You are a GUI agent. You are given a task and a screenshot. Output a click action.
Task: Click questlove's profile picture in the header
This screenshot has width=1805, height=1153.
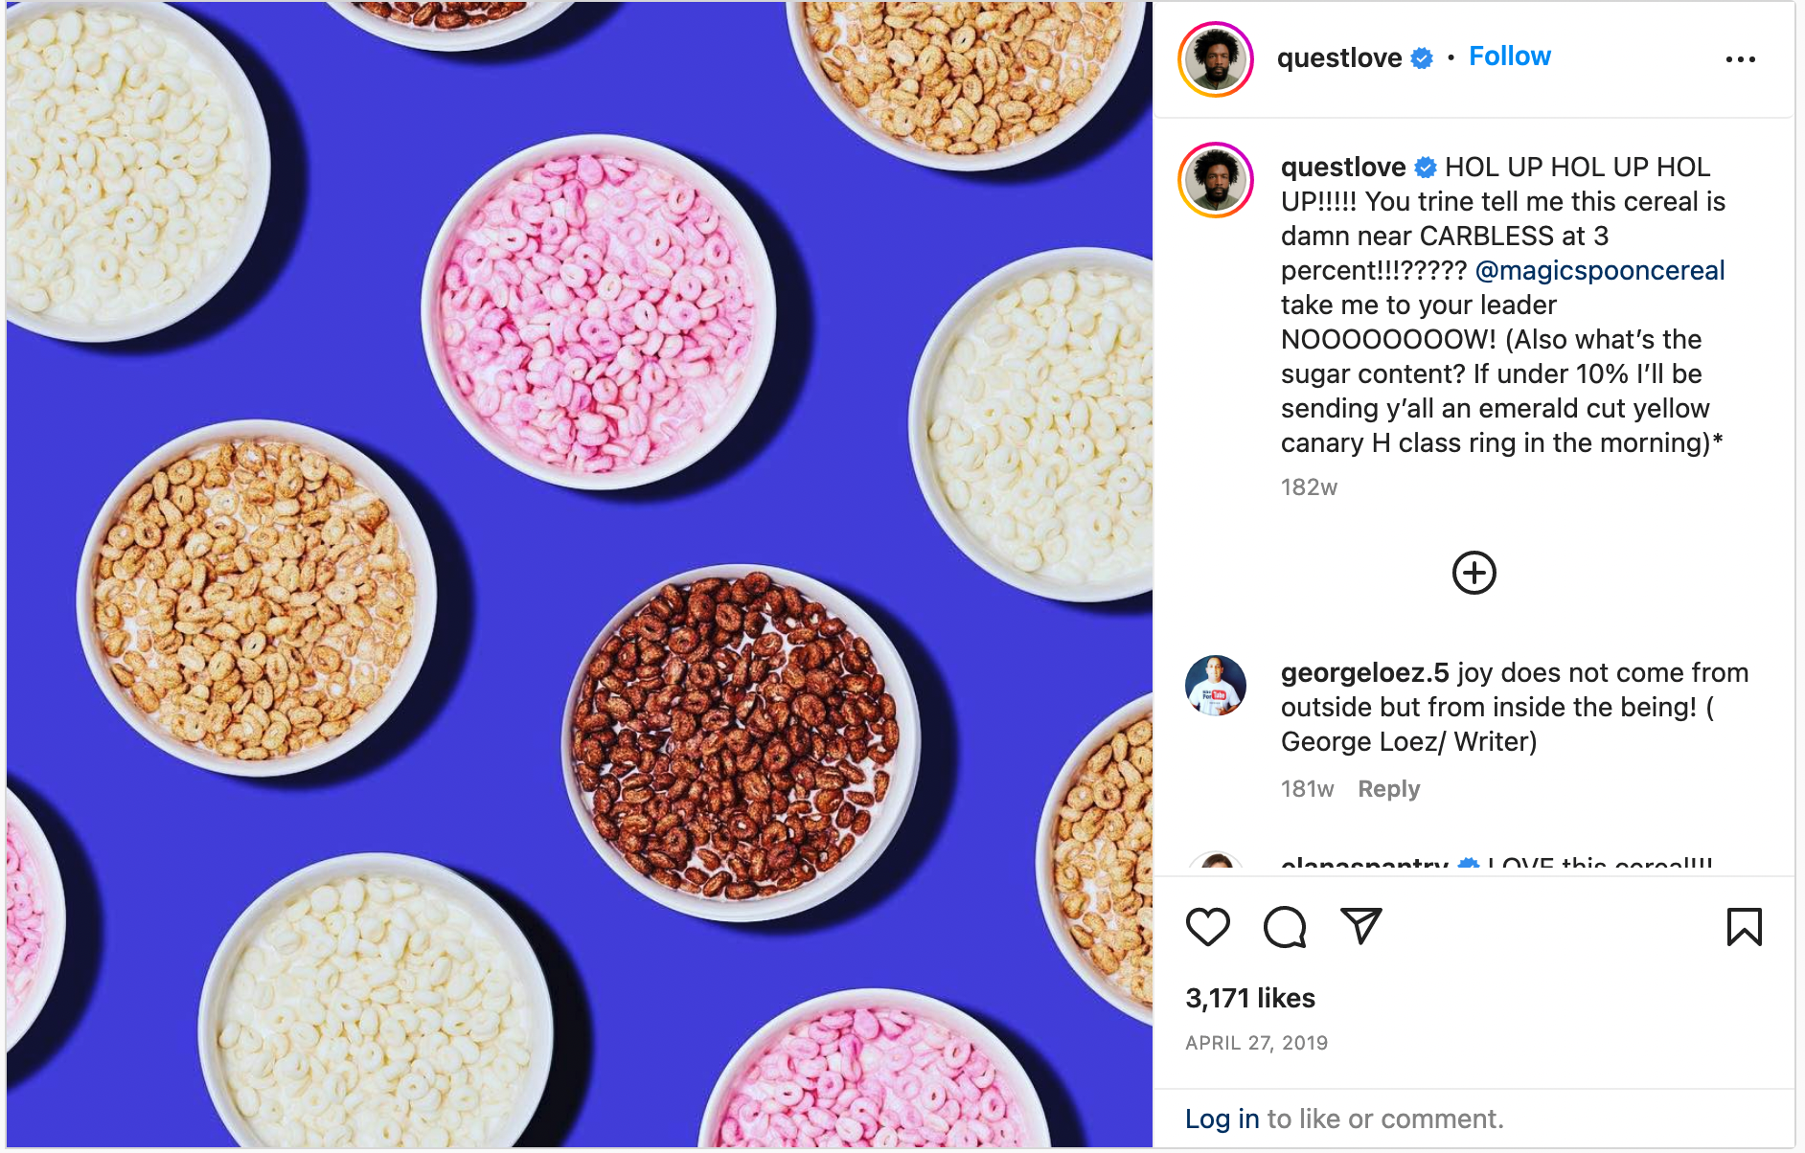point(1216,59)
